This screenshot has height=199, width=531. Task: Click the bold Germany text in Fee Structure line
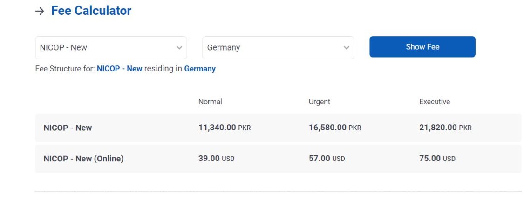tap(200, 69)
